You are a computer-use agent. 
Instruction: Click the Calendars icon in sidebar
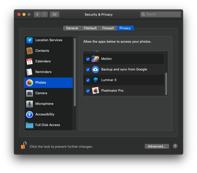pos(30,61)
